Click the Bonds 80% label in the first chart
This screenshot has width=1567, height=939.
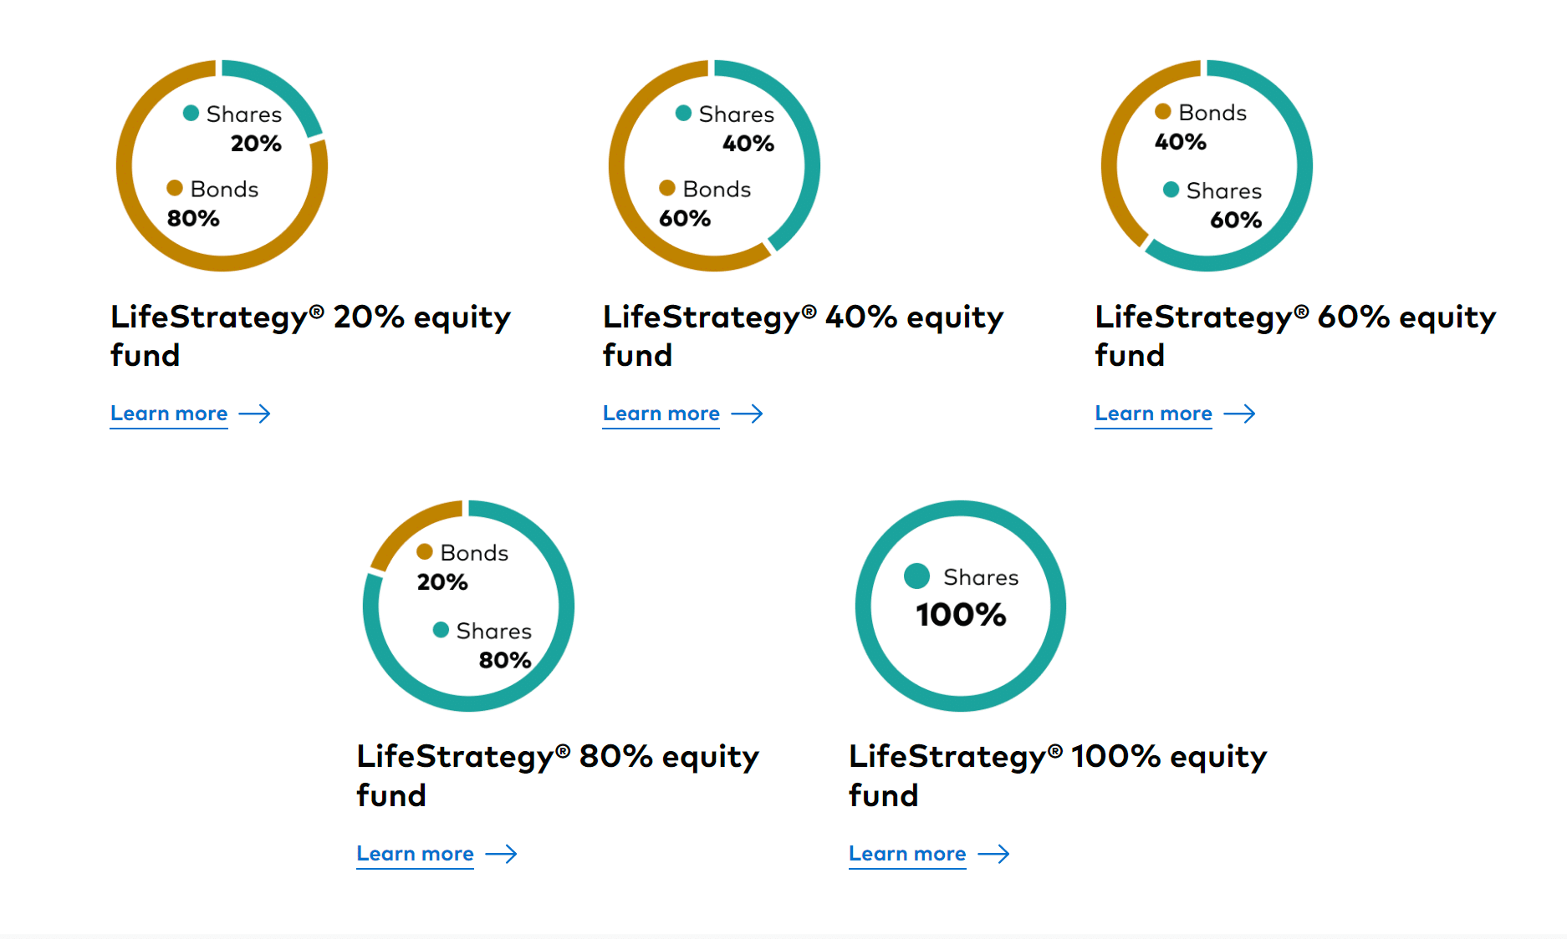pyautogui.click(x=212, y=204)
